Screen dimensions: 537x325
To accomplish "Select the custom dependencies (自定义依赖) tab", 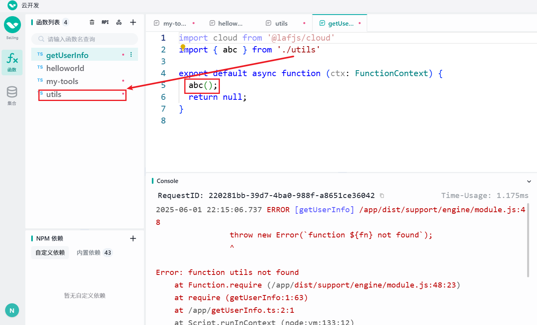I will pyautogui.click(x=50, y=252).
